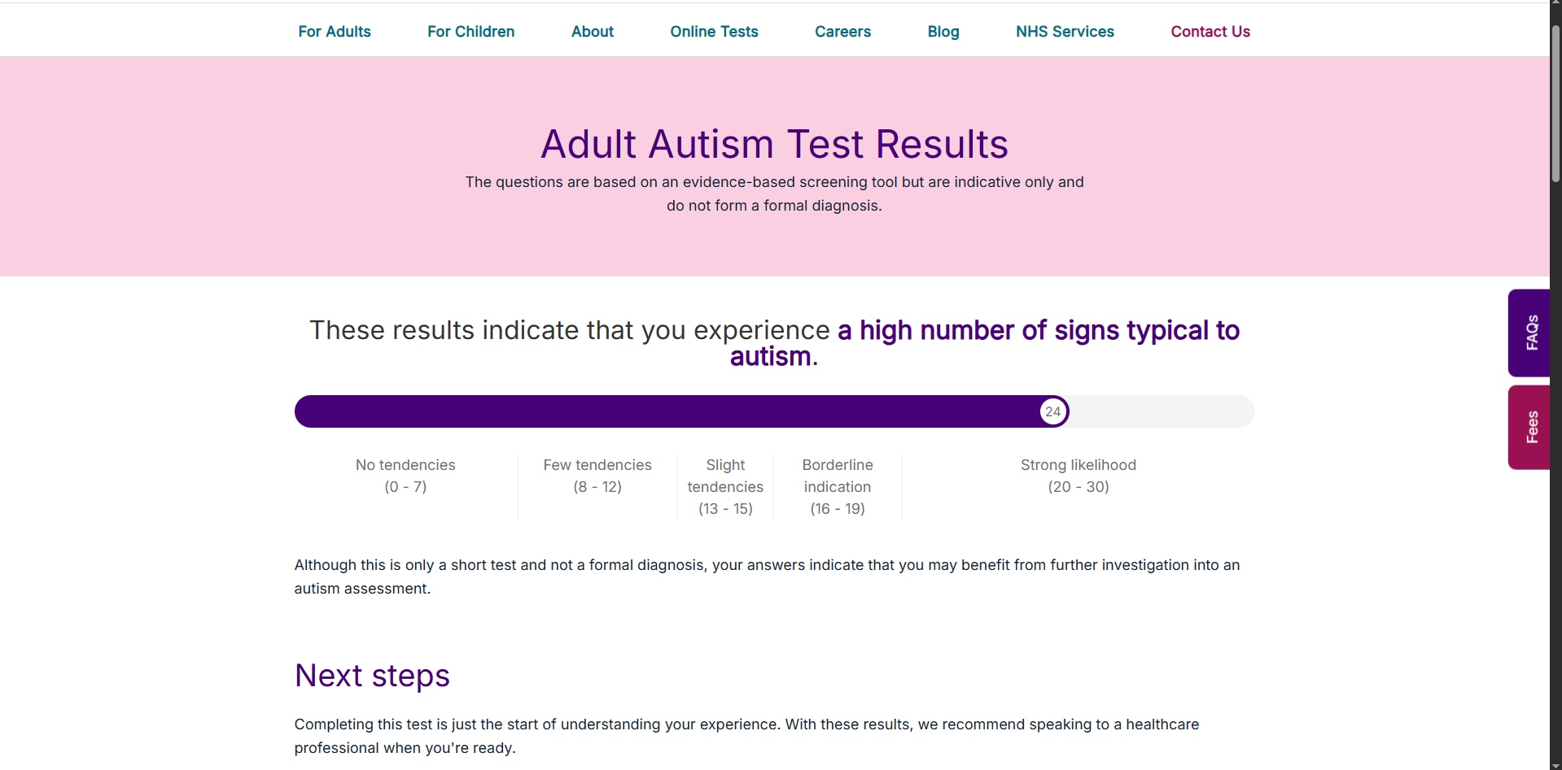This screenshot has width=1562, height=770.
Task: Click the page's vertical scrollbar thumb
Action: tap(1555, 102)
